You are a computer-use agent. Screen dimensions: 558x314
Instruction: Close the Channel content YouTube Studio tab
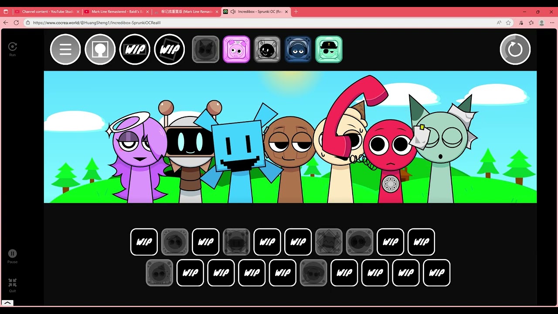78,12
